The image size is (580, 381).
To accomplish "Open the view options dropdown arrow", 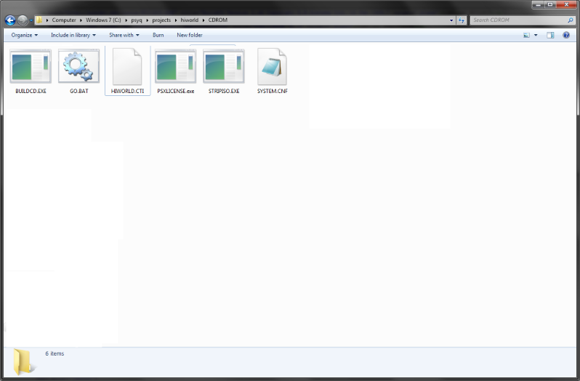I will (536, 35).
